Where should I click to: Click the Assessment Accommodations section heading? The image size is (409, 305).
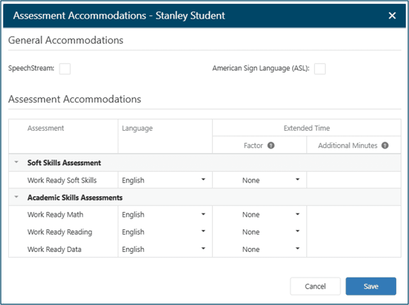tap(75, 99)
